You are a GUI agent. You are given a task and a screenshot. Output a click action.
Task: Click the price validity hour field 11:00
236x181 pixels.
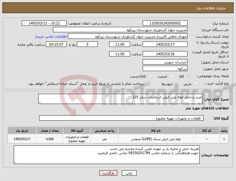pos(120,54)
